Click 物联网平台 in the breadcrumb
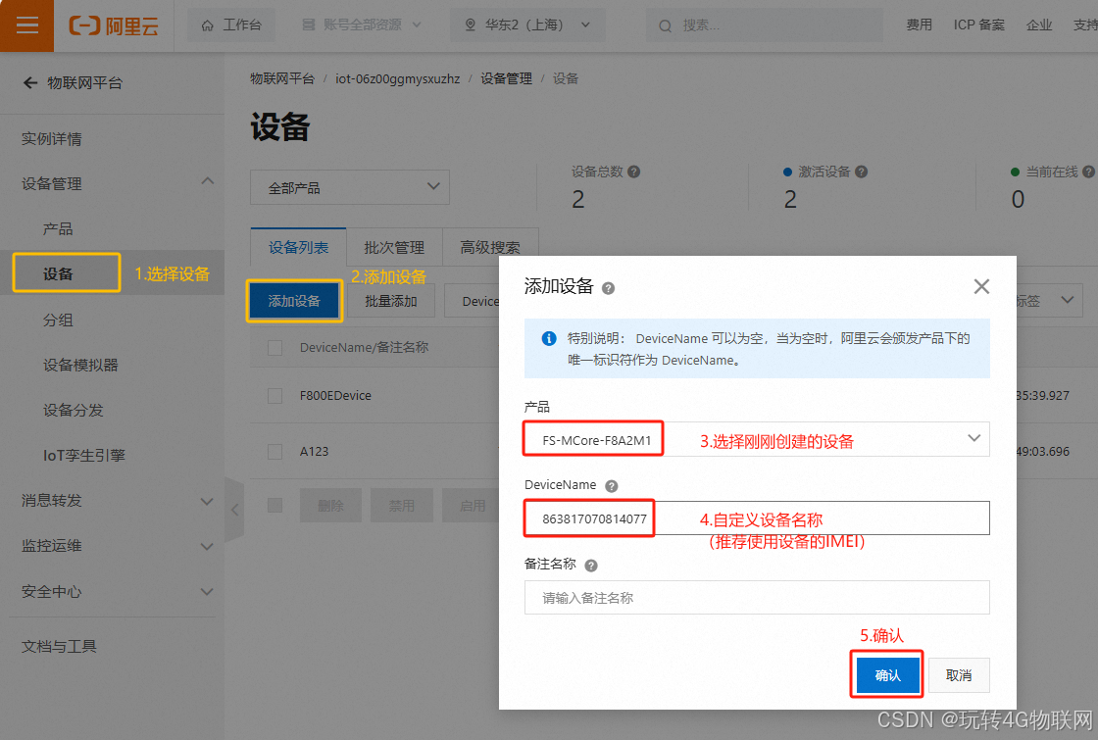Screen dimensions: 1098x740 click(282, 78)
